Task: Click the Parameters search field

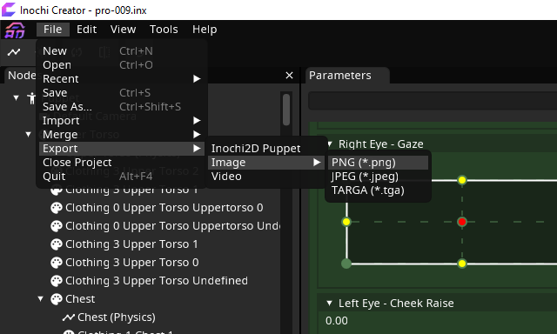Action: pos(433,101)
